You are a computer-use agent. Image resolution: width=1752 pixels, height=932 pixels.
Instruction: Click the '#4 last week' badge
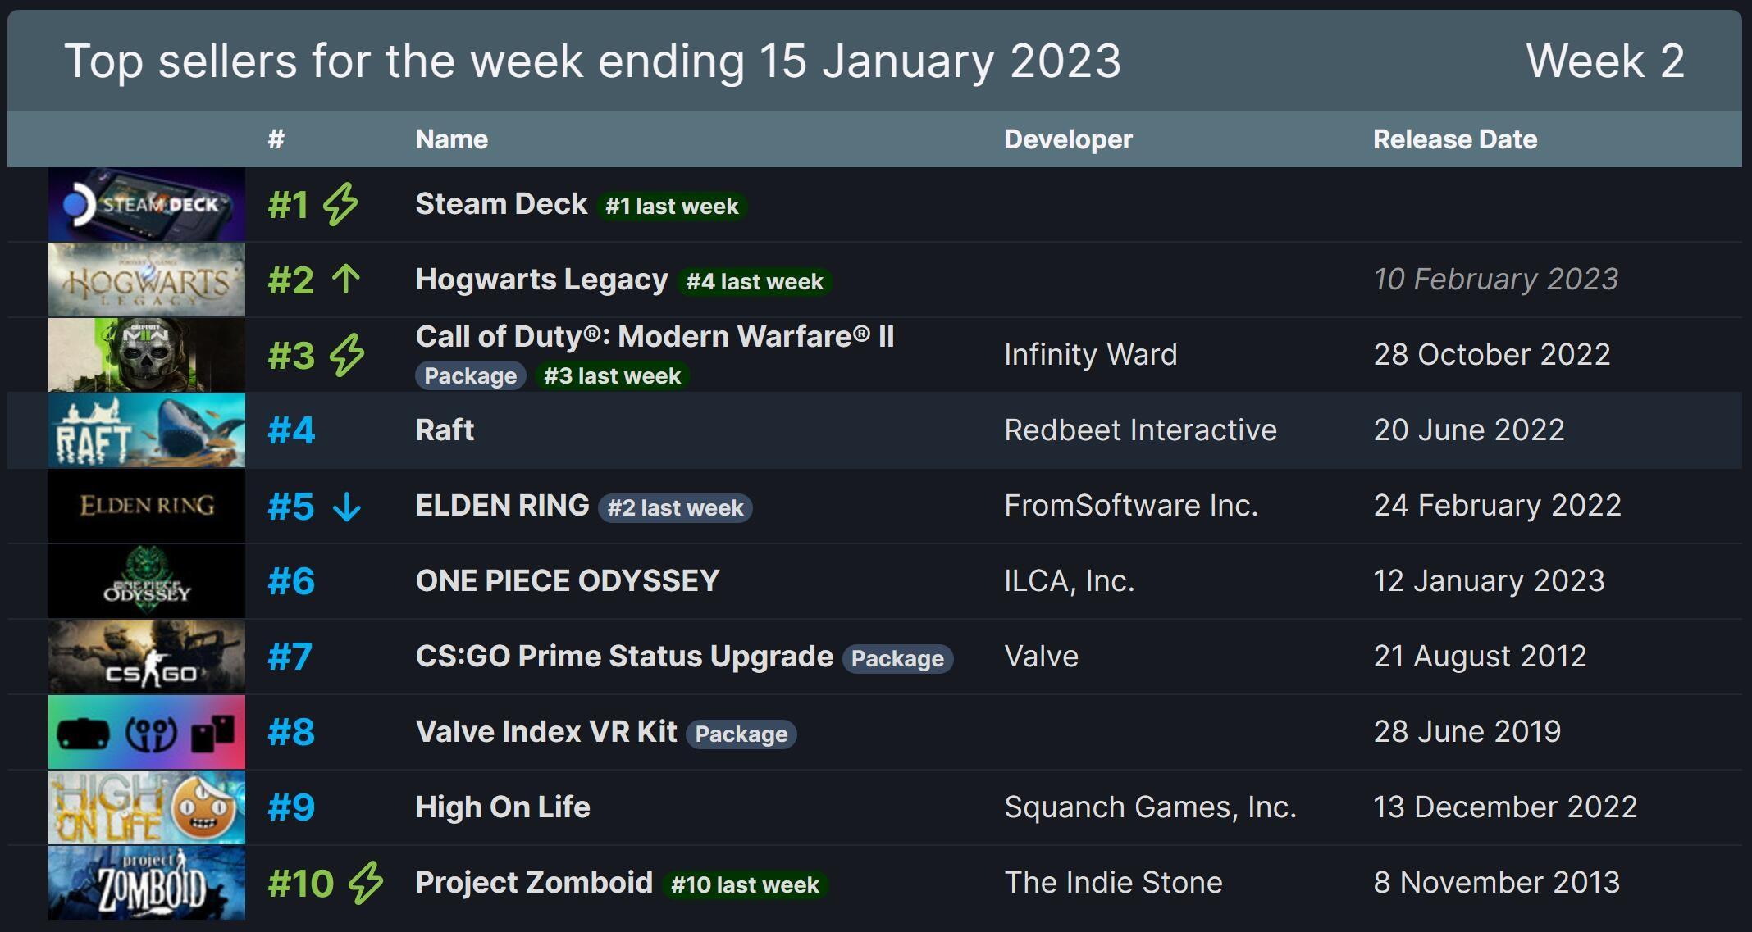tap(755, 281)
